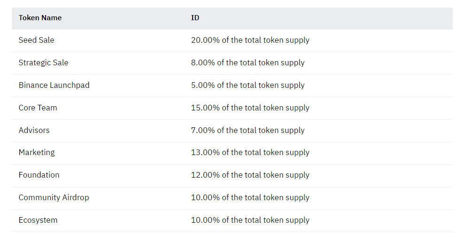Click the Marketing row label
This screenshot has width=466, height=242.
point(37,153)
